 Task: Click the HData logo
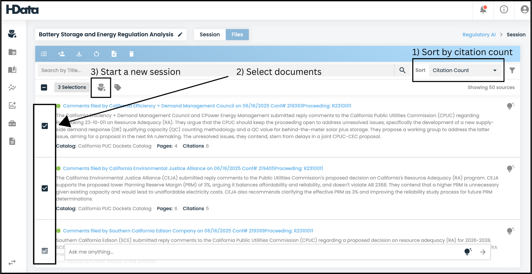click(x=22, y=10)
